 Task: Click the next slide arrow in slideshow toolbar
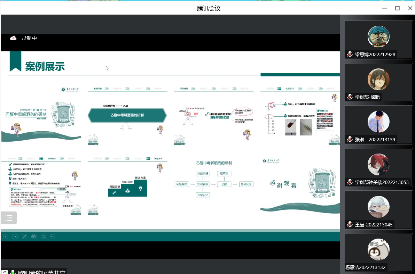pos(15,236)
